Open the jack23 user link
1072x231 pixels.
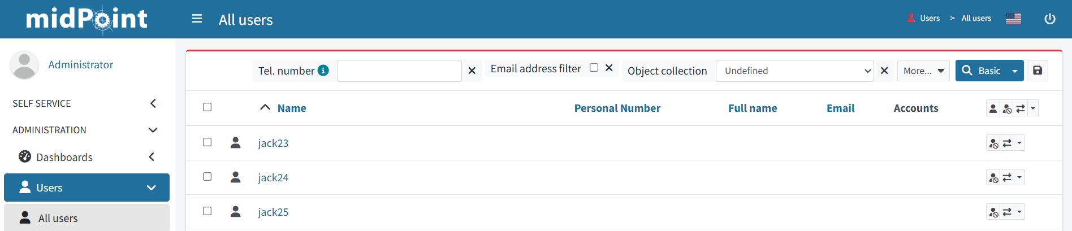click(273, 143)
